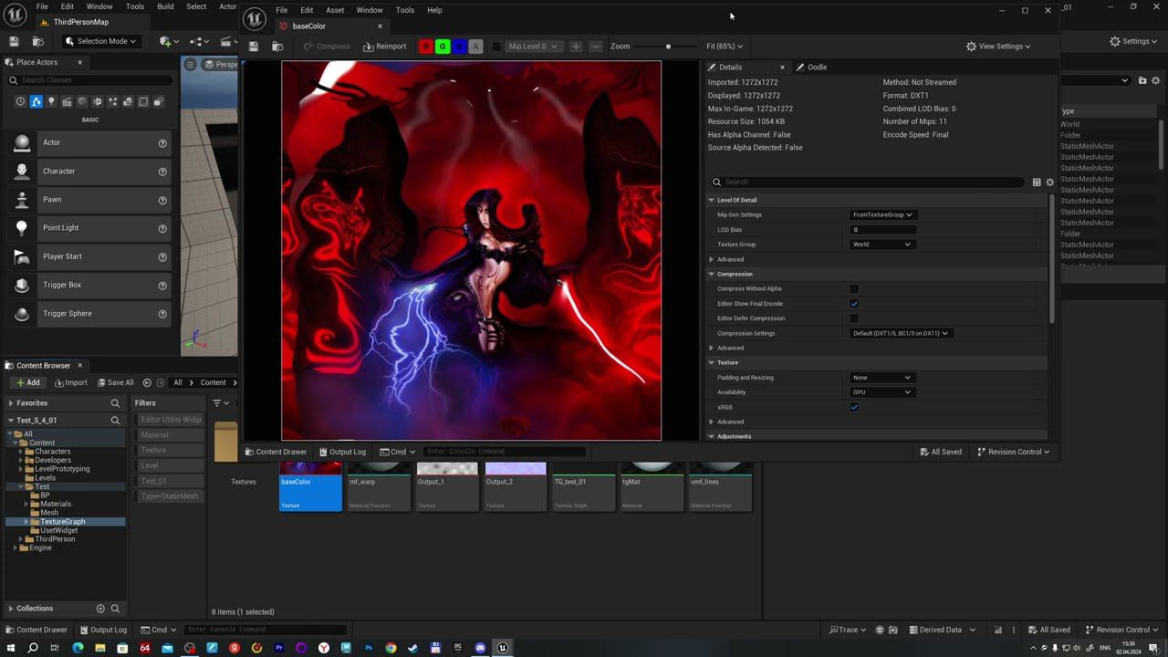Viewport: 1168px width, 657px height.
Task: Open the Texture Group dropdown
Action: click(x=881, y=245)
